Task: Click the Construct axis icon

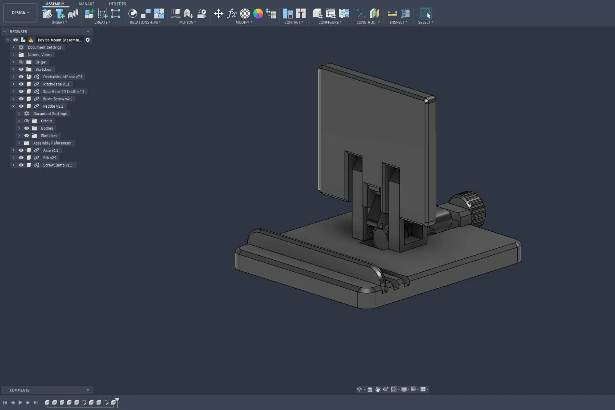Action: pyautogui.click(x=361, y=14)
